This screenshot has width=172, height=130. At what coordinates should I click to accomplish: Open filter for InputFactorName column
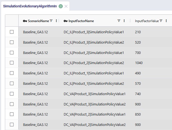point(119,21)
